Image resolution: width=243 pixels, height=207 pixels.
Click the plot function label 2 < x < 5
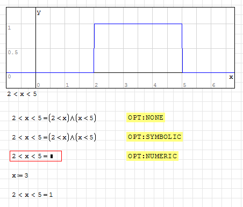click(22, 94)
